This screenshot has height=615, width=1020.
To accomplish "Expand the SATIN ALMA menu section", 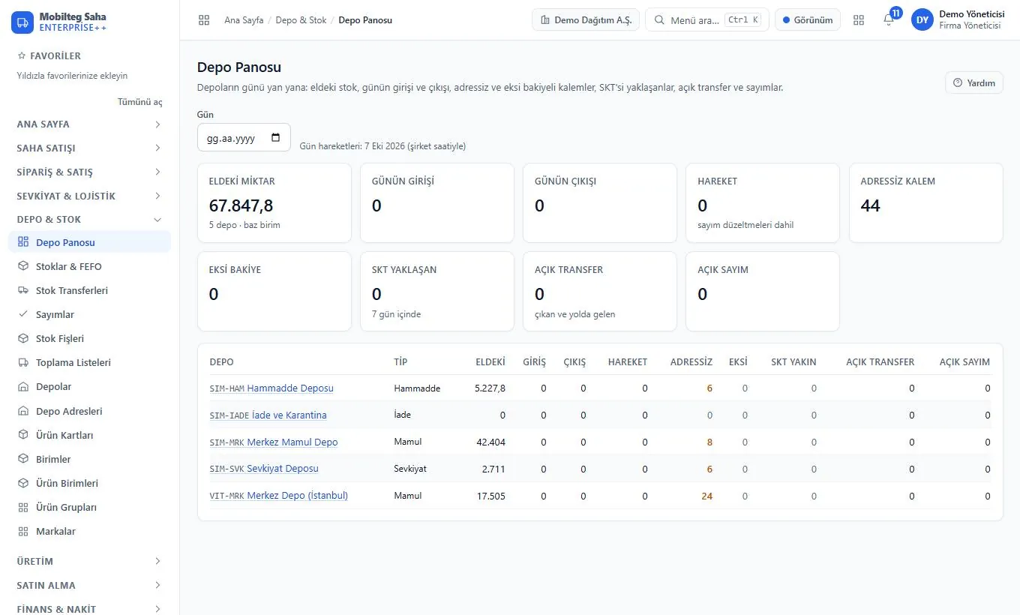I will tap(89, 585).
